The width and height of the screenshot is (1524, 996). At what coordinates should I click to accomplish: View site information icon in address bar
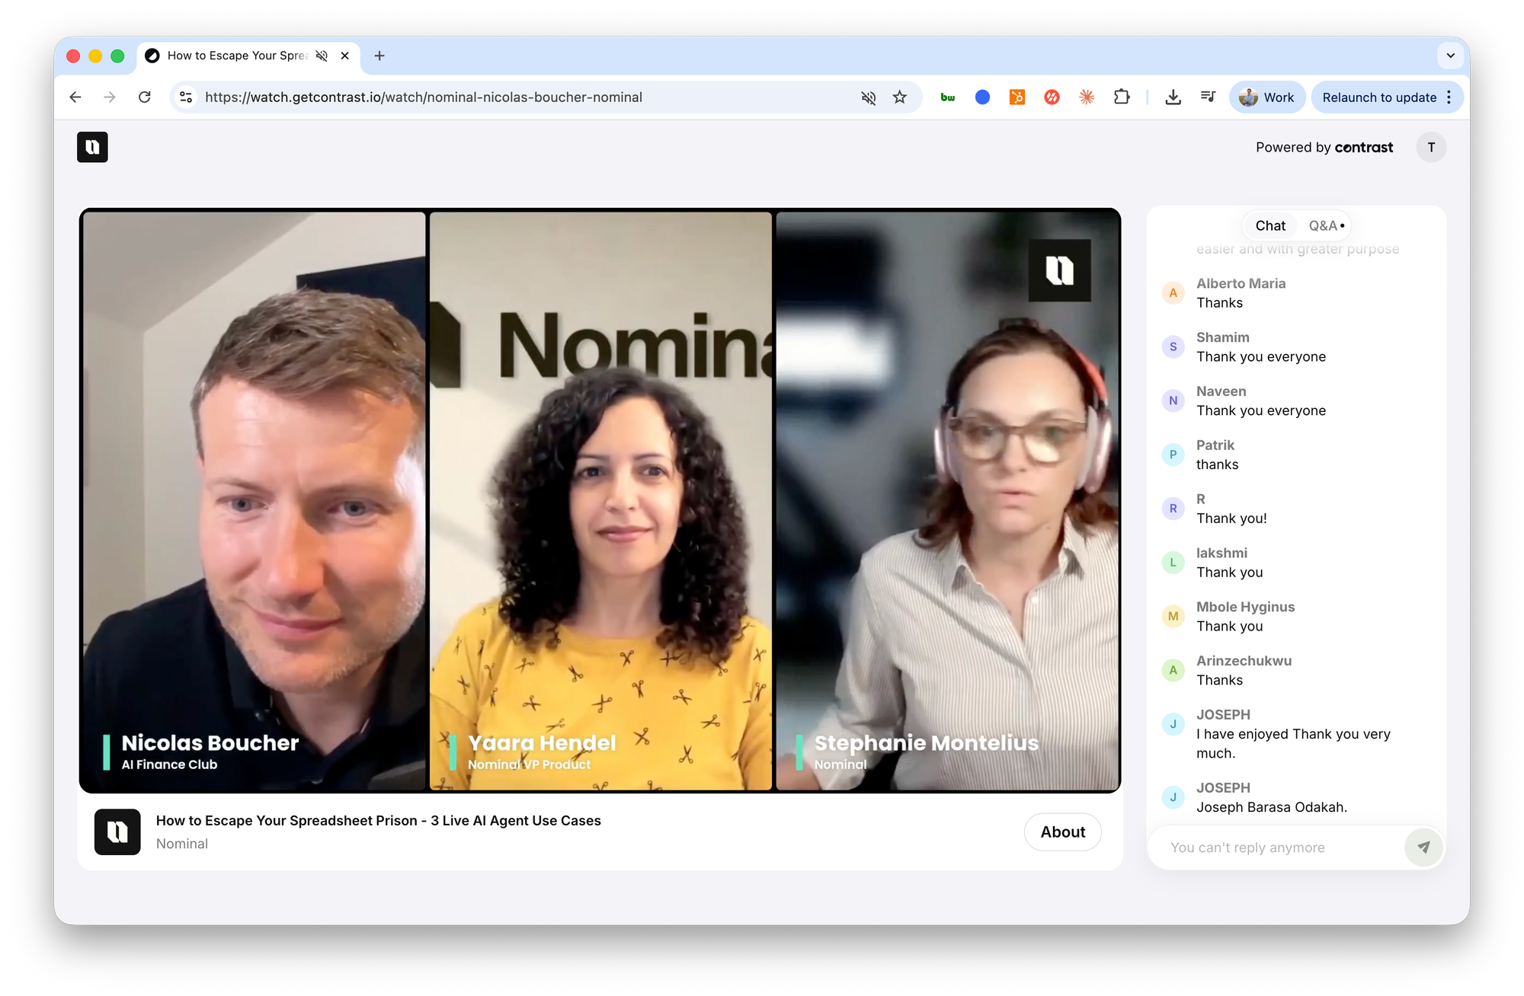186,97
